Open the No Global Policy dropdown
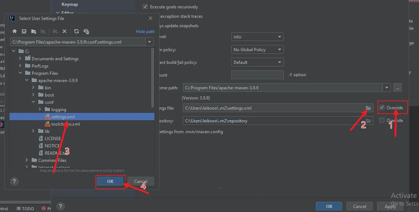This screenshot has height=212, width=419. pyautogui.click(x=257, y=50)
